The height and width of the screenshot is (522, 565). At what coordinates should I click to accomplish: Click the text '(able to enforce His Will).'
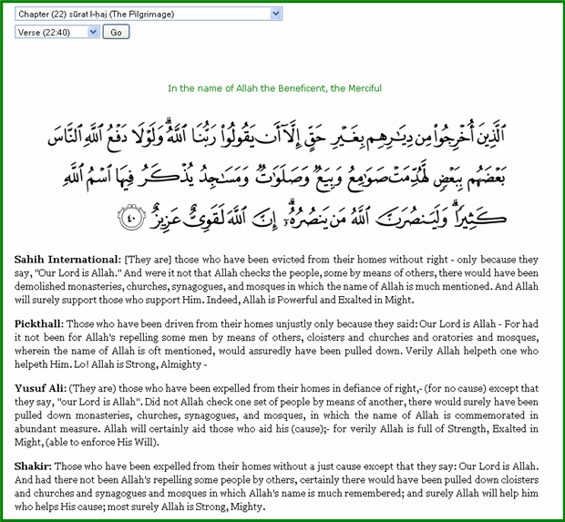[102, 443]
